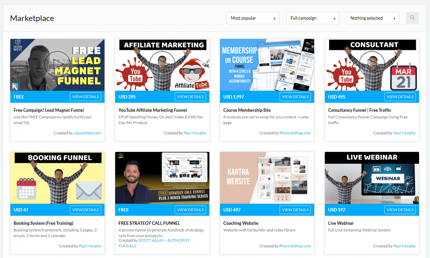Open the Consultant thumbnail image
This screenshot has width=430, height=258.
pos(372,65)
